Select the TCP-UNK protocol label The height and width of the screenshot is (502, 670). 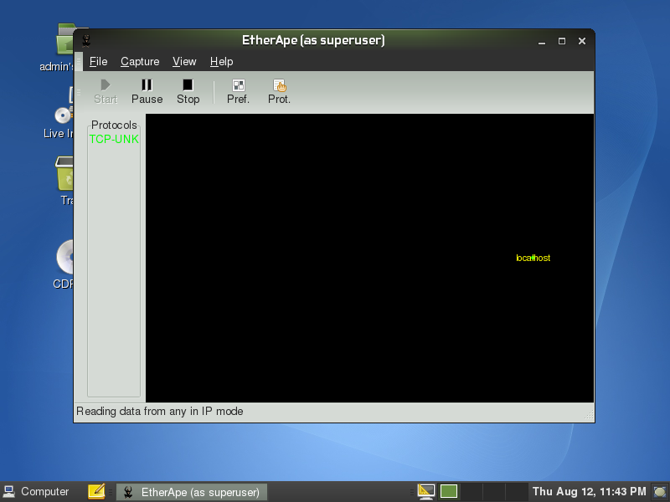pyautogui.click(x=114, y=139)
